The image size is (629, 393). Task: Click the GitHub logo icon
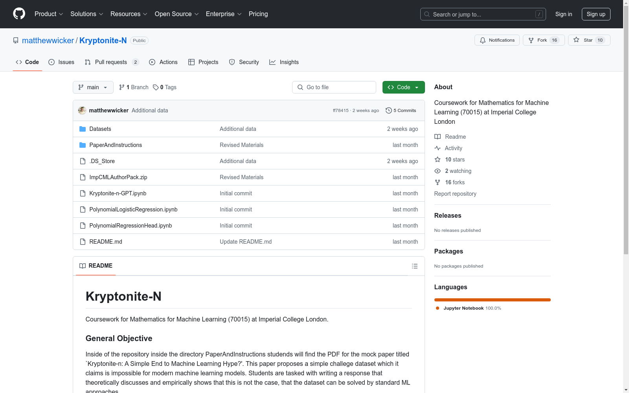19,14
